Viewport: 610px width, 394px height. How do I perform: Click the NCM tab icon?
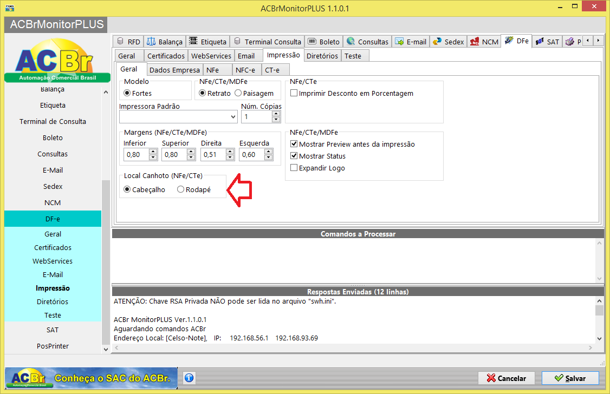pos(475,42)
